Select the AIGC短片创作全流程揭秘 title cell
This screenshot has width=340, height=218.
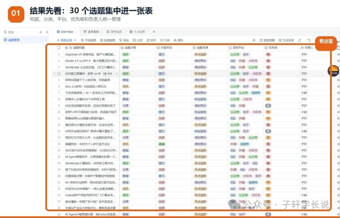point(92,150)
